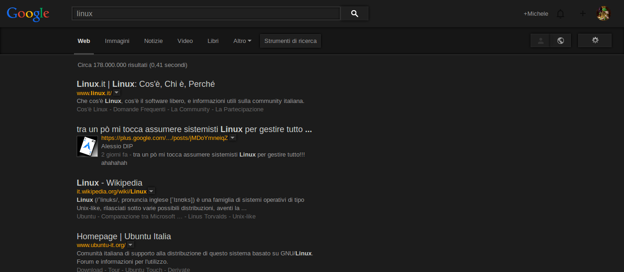
Task: Open the La Community sitelink
Action: tap(190, 109)
